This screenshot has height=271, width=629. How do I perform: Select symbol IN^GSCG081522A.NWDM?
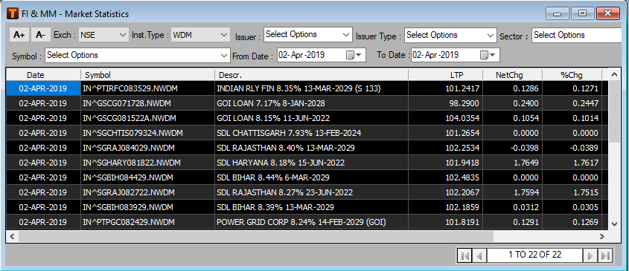130,118
